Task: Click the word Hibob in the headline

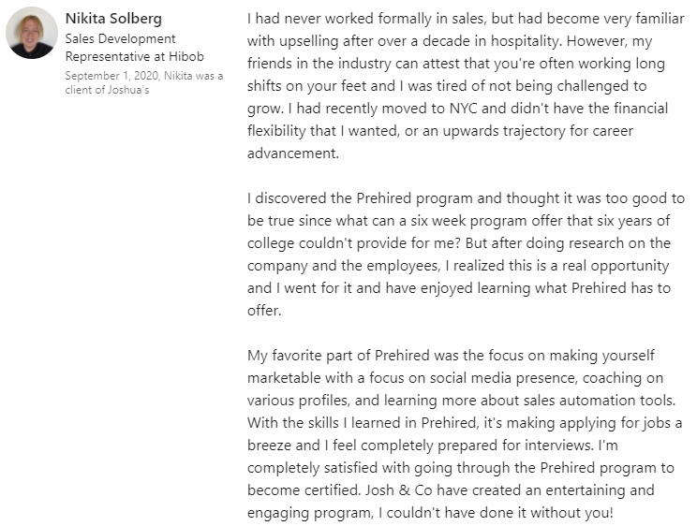Action: [185, 56]
